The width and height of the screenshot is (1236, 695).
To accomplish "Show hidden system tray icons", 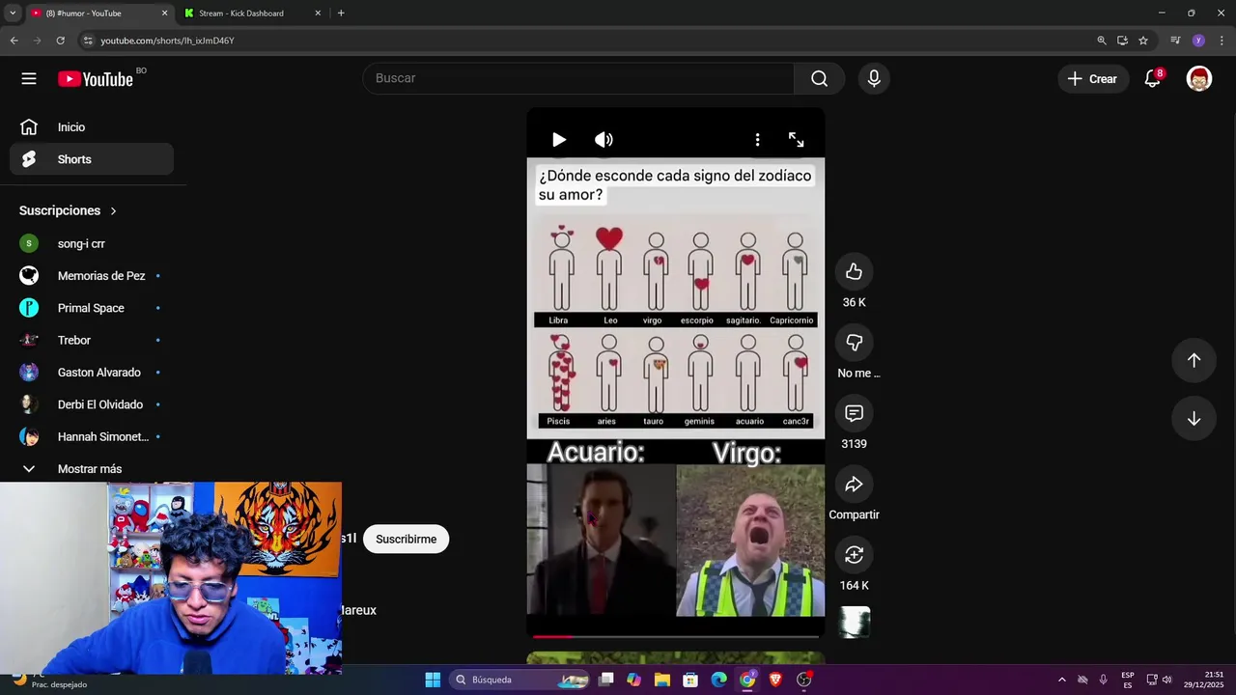I will [x=1061, y=680].
